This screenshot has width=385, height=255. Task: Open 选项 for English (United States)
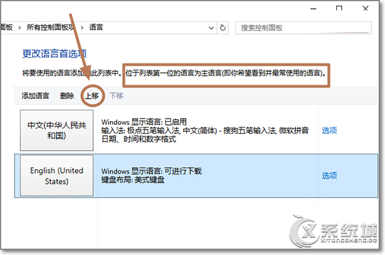(x=329, y=176)
